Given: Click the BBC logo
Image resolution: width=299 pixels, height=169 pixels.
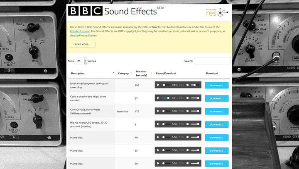Looking at the screenshot, I should [85, 11].
